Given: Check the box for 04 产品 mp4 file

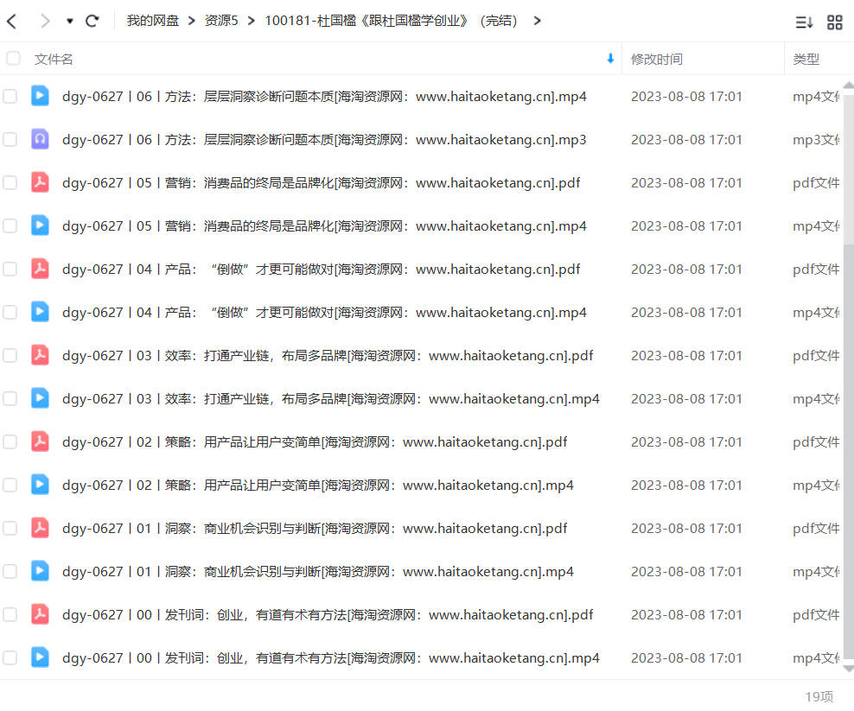Looking at the screenshot, I should pyautogui.click(x=10, y=312).
